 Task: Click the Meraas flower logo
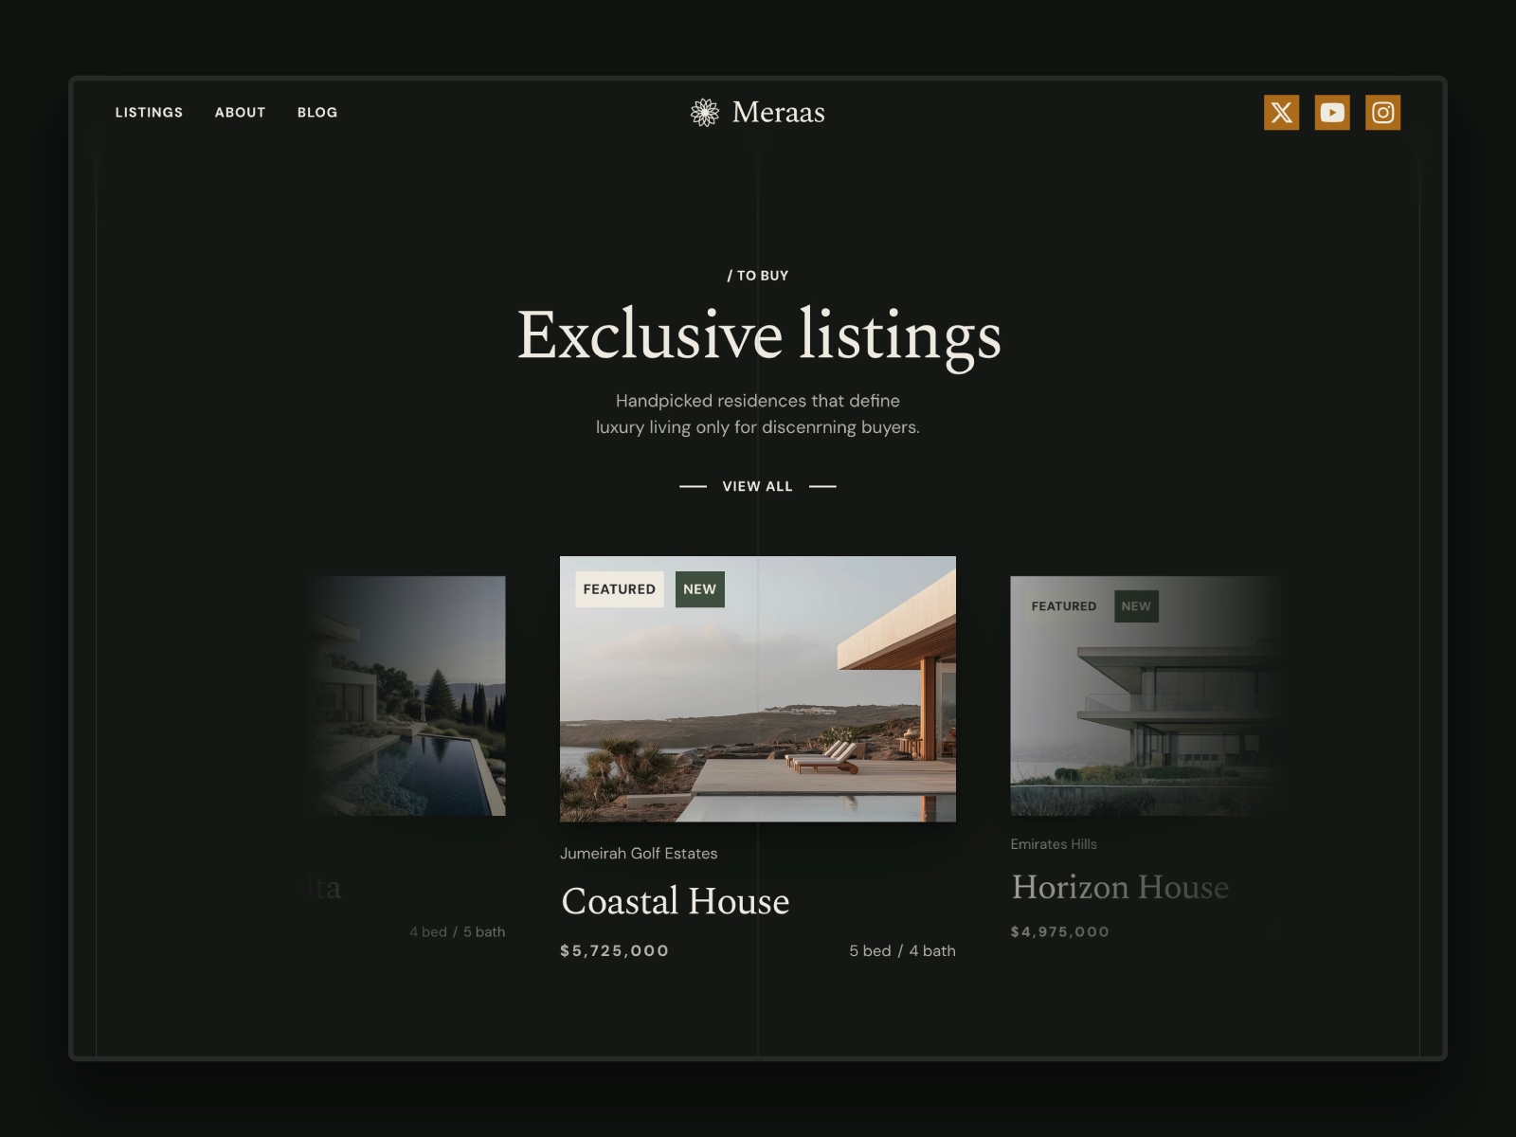705,112
